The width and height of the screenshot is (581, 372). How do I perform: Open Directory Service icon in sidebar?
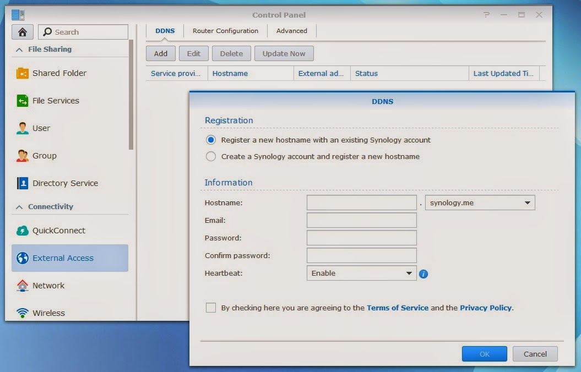click(23, 183)
